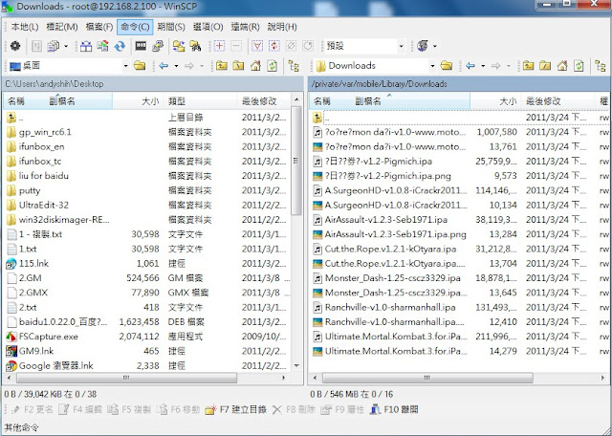Click the blue refresh arrows icon
612x436 pixels.
coord(120,46)
